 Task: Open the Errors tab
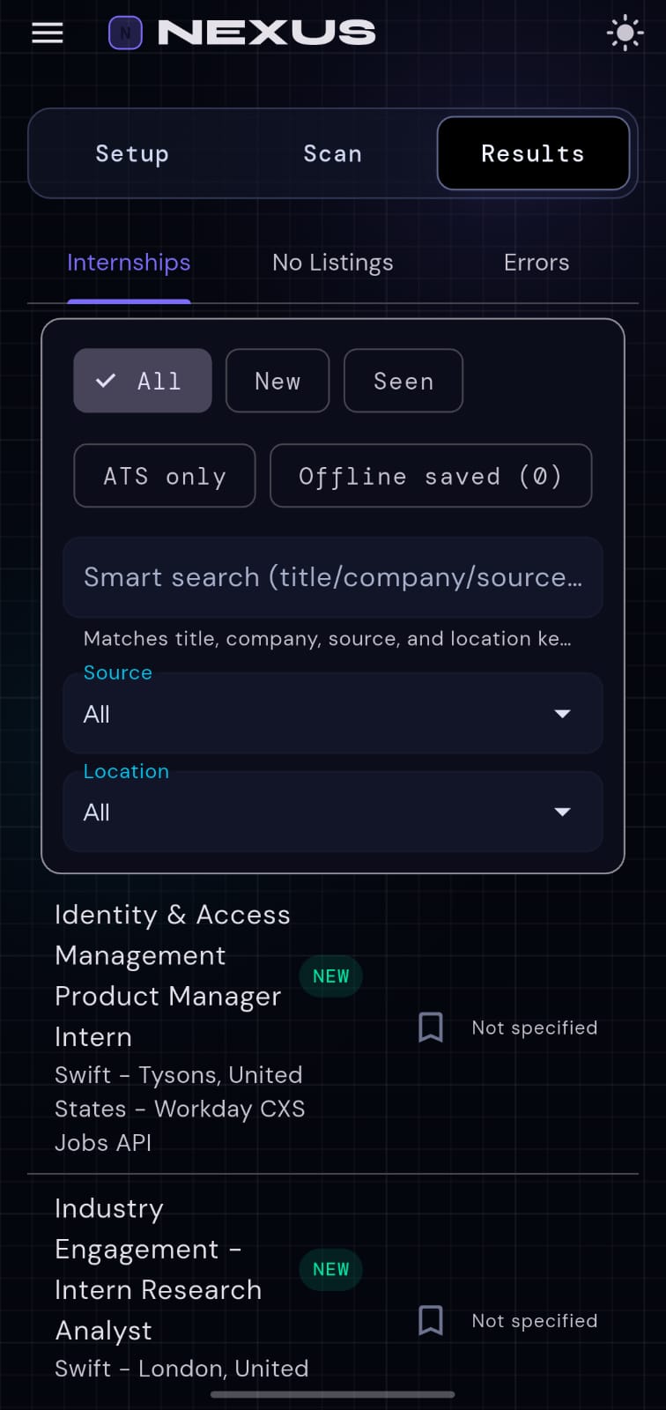pos(536,263)
